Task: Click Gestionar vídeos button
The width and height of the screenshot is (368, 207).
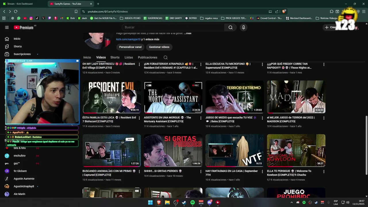Action: pos(159,47)
